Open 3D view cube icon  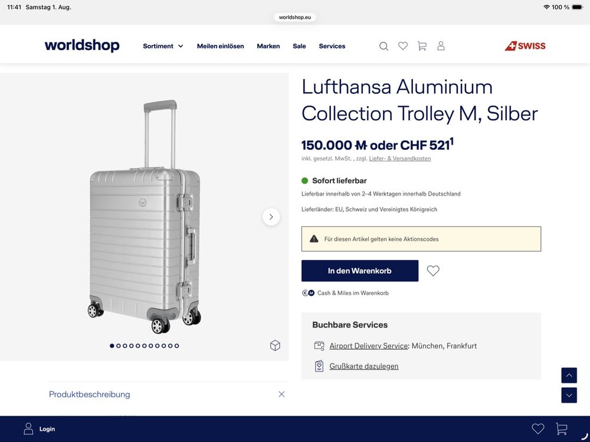(x=275, y=345)
